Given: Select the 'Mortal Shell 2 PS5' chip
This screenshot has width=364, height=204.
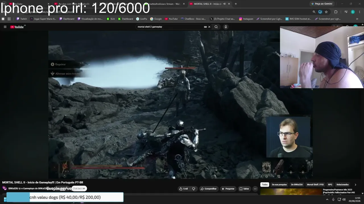Looking at the screenshot, I should pos(315,184).
